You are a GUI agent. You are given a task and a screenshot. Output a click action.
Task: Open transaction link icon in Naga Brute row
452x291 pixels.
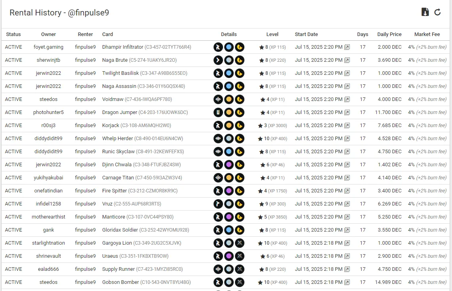[347, 60]
